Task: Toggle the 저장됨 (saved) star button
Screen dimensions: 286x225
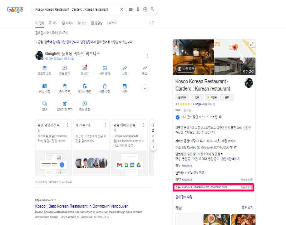Action: [212, 97]
